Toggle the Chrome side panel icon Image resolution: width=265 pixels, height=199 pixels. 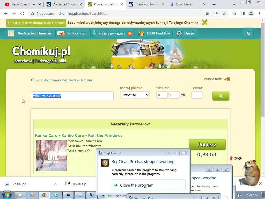pos(243,13)
